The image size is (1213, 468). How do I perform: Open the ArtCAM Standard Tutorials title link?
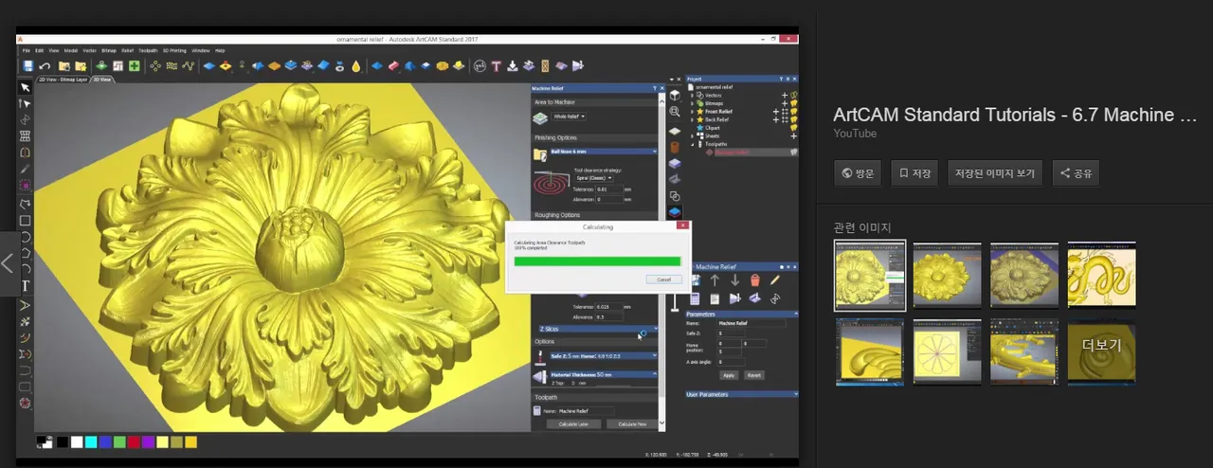[1016, 115]
